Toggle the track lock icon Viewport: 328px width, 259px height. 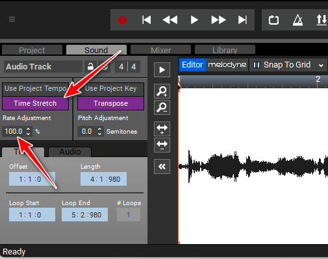90,66
